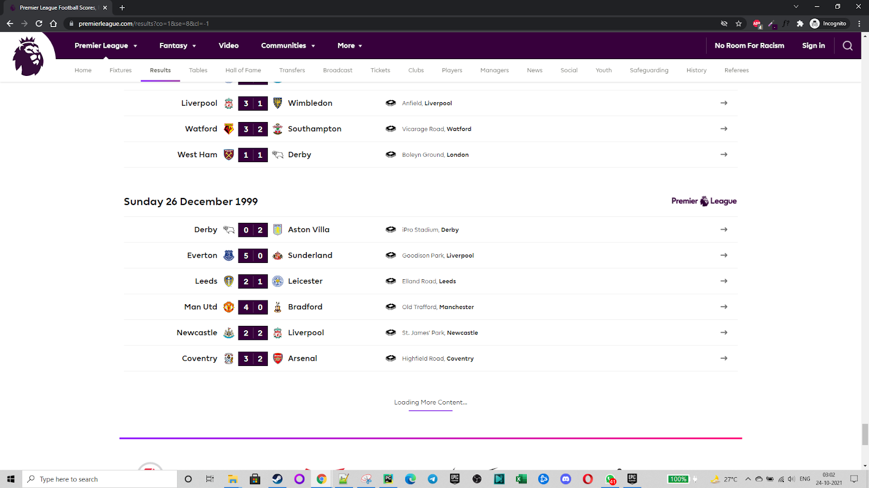Click Arsenal club crest

(278, 358)
